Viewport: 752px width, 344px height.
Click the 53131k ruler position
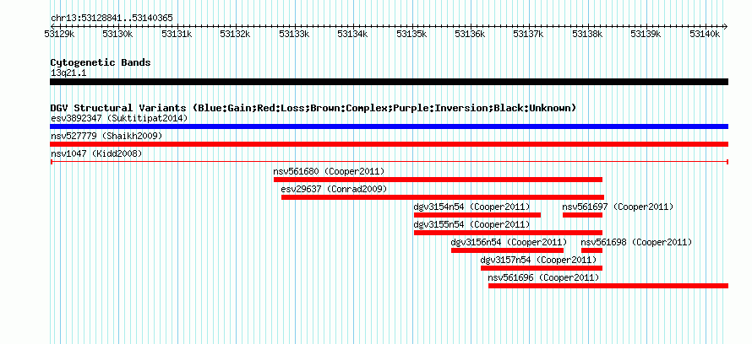click(x=177, y=34)
